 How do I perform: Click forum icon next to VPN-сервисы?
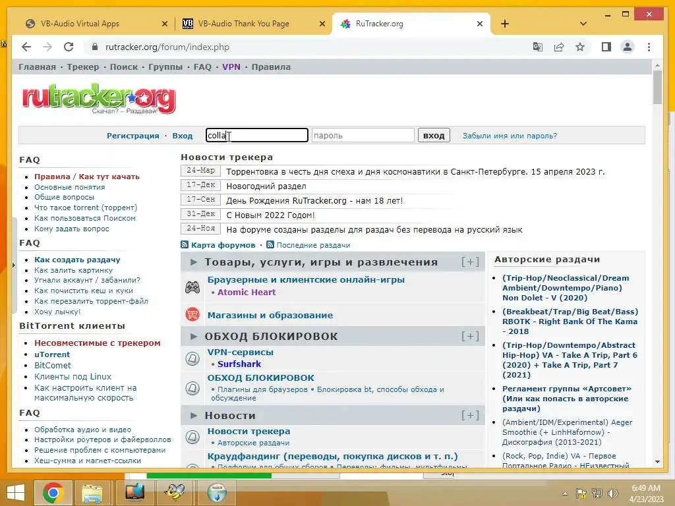tap(192, 358)
